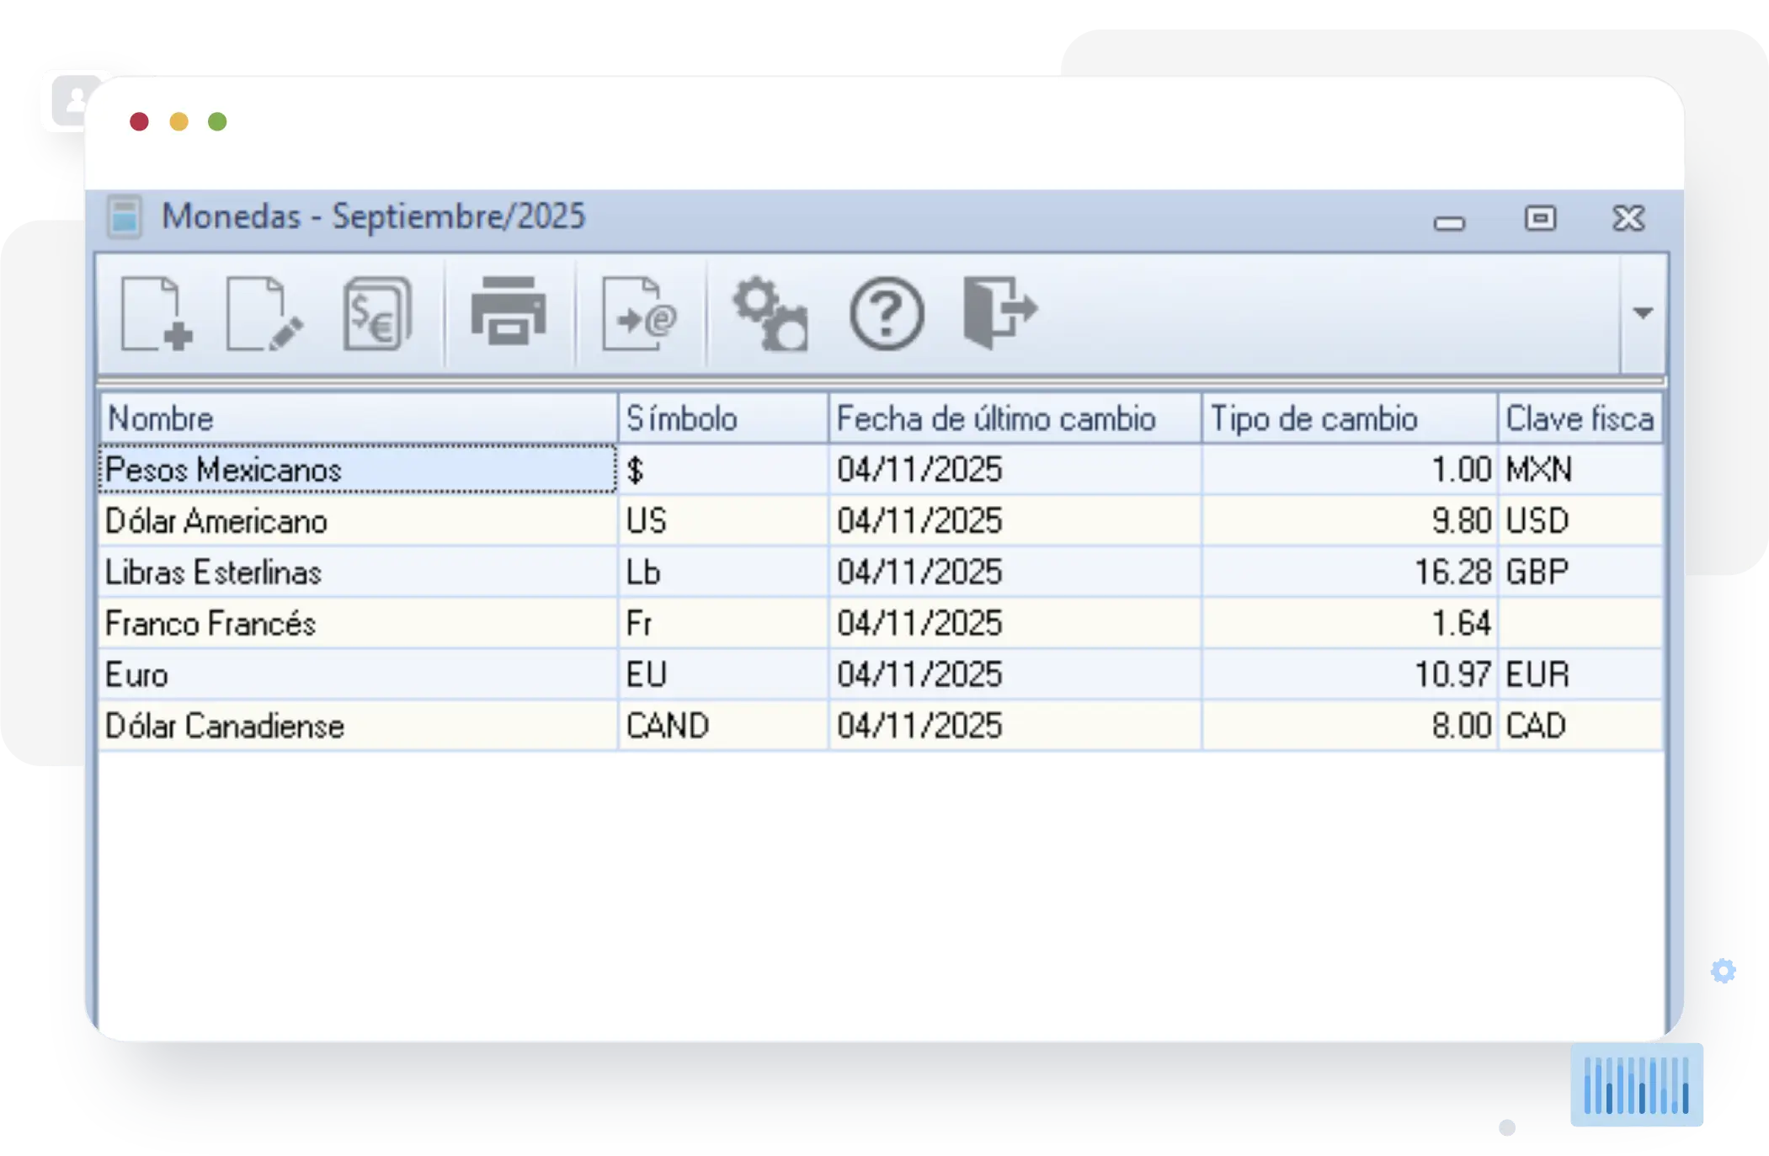
Task: Open the gears configuration icon
Action: point(770,313)
